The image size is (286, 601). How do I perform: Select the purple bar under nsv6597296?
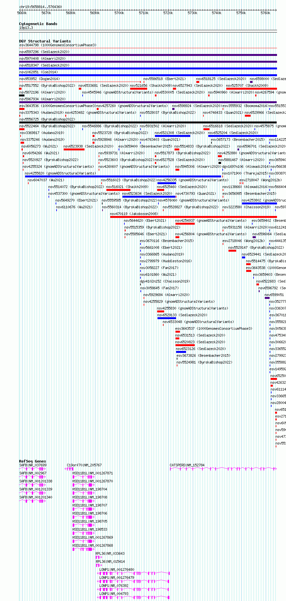coord(148,55)
